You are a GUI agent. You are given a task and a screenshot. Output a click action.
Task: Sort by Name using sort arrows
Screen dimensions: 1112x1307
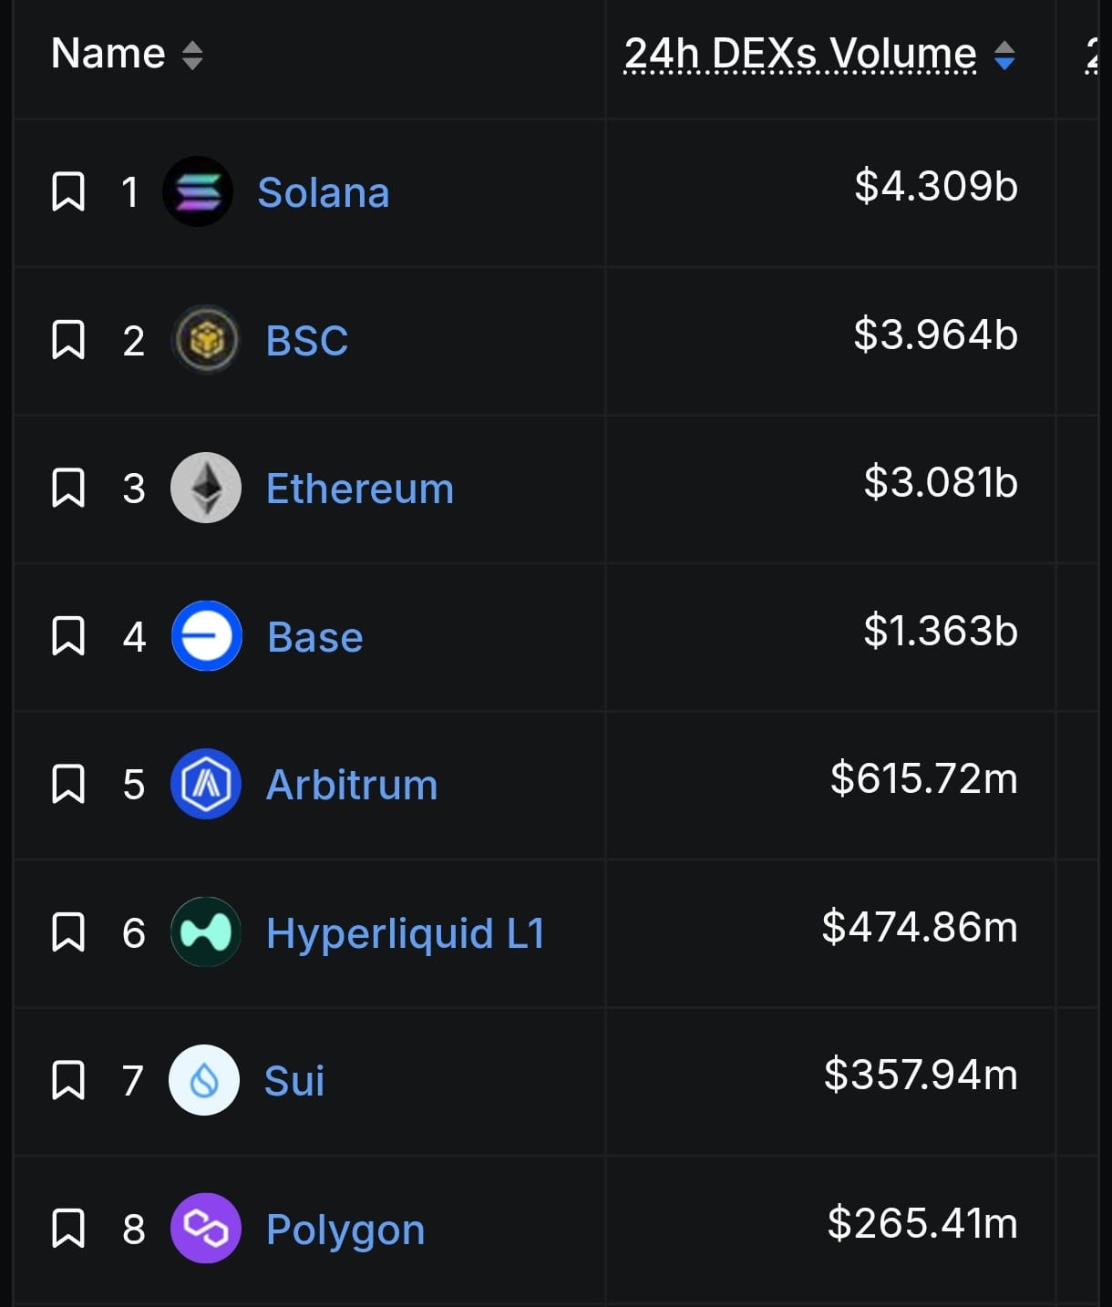tap(191, 56)
